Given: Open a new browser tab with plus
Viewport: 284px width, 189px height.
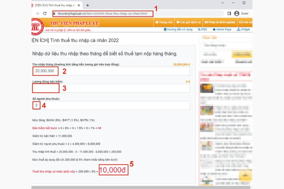Looking at the screenshot, I should click(x=87, y=5).
